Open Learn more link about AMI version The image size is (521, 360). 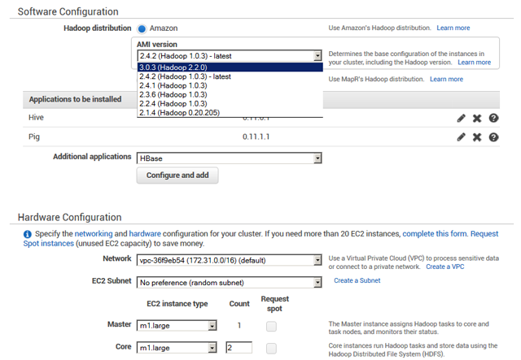[474, 63]
